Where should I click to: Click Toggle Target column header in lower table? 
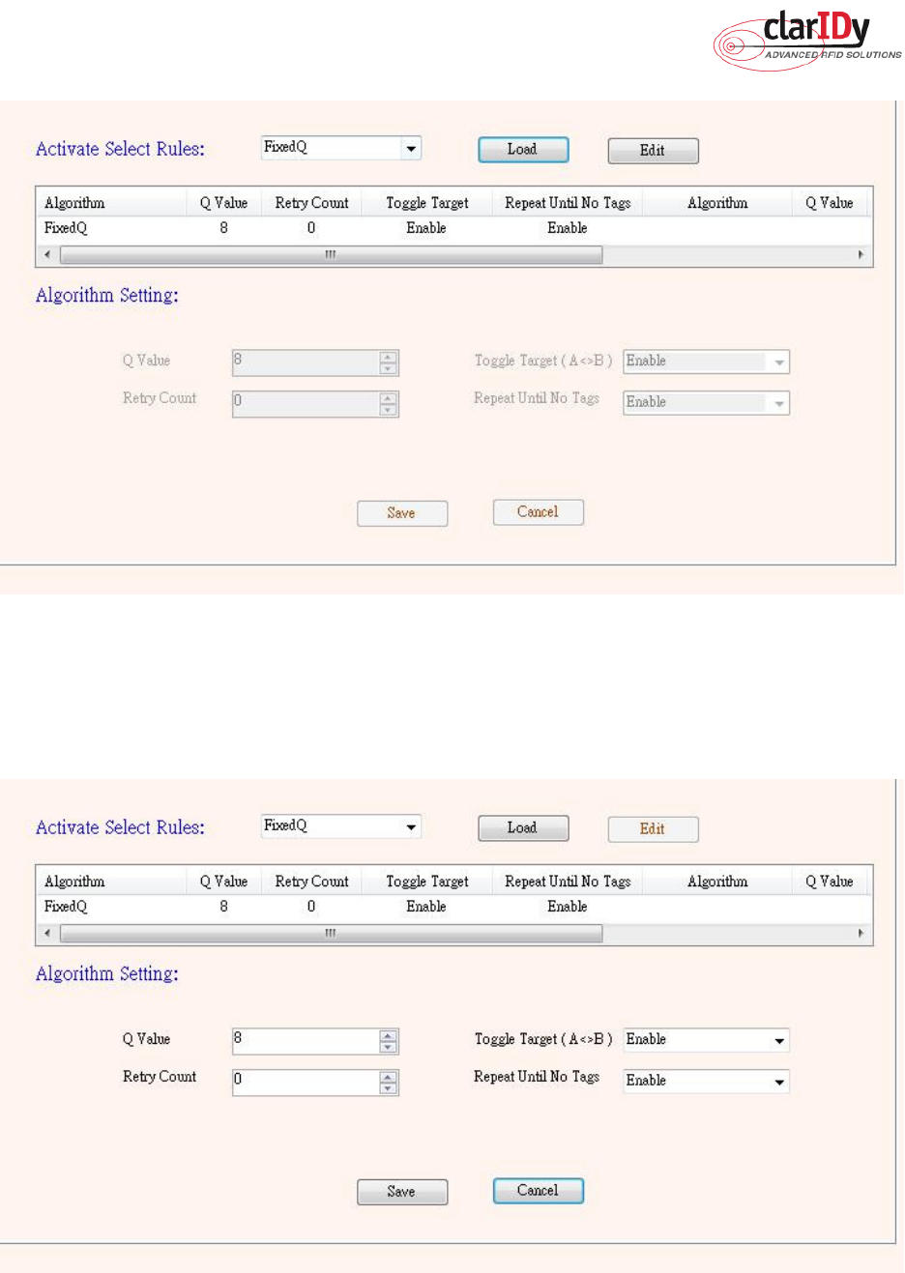pyautogui.click(x=426, y=882)
